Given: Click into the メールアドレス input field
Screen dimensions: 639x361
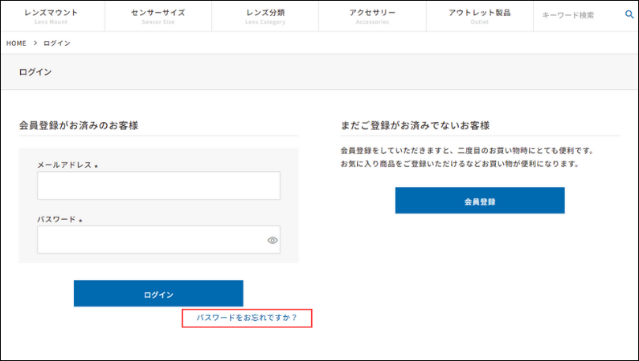Looking at the screenshot, I should (x=158, y=185).
